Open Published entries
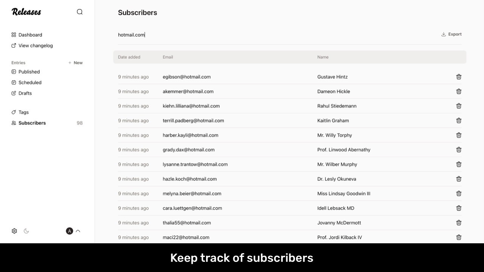 click(x=29, y=72)
